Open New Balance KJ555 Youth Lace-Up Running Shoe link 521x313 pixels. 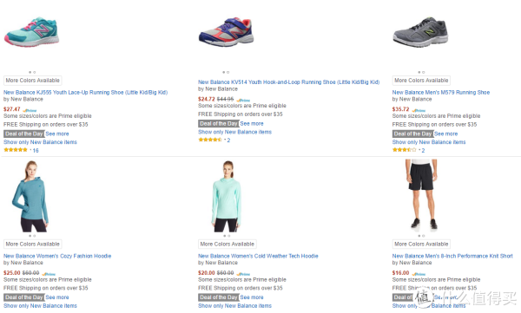point(85,92)
